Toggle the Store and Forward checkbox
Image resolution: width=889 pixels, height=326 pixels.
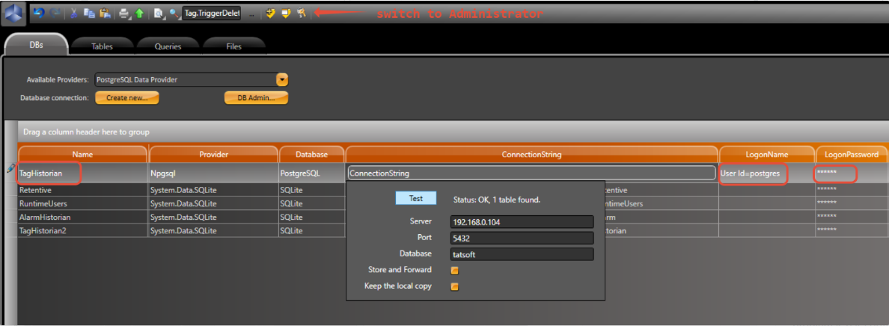(x=454, y=271)
